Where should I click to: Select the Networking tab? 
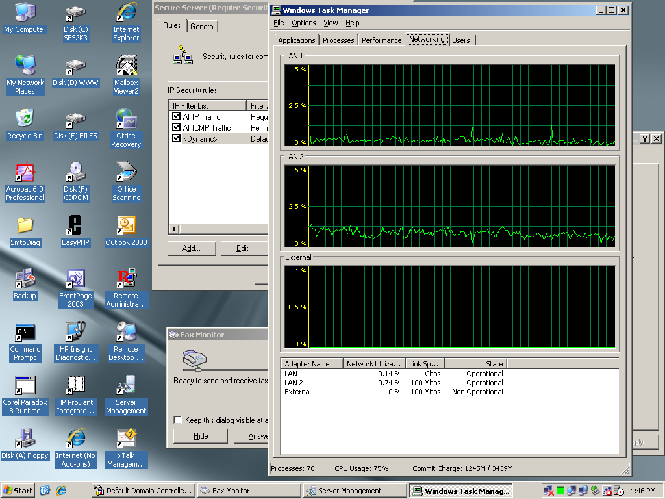pos(427,39)
